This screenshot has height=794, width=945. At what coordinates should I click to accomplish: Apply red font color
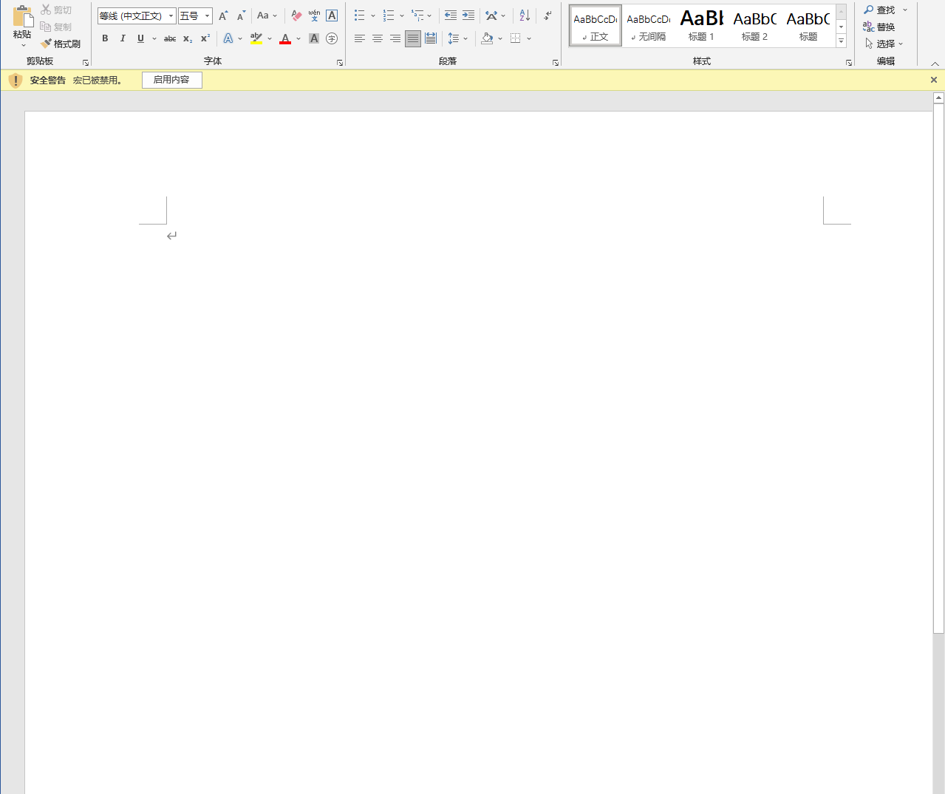coord(285,38)
